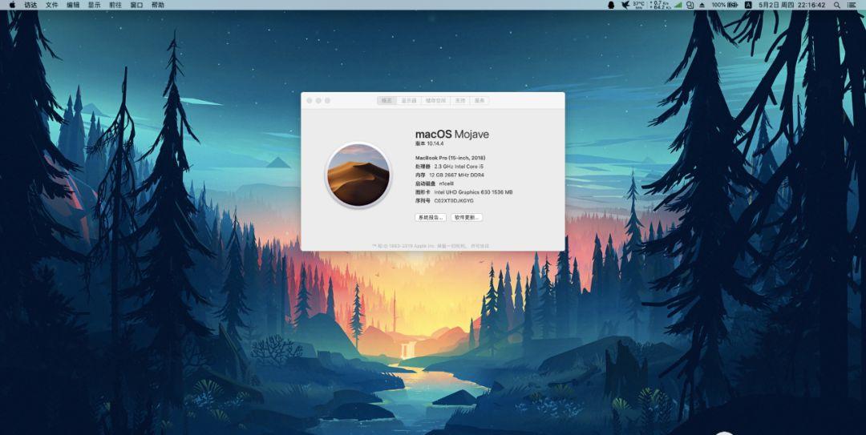Click the 系统报告... button
This screenshot has width=866, height=435.
click(x=431, y=218)
